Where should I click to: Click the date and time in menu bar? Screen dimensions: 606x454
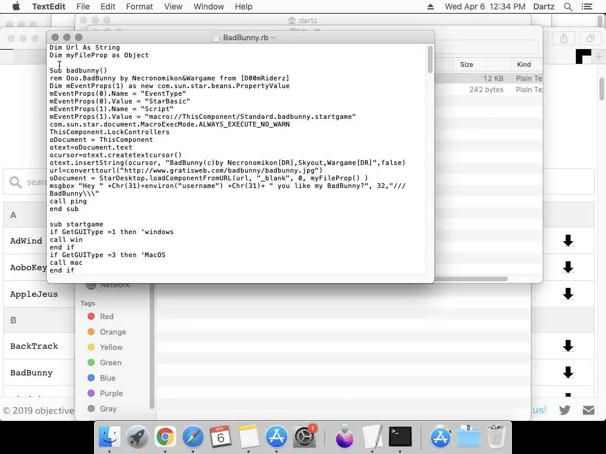485,7
